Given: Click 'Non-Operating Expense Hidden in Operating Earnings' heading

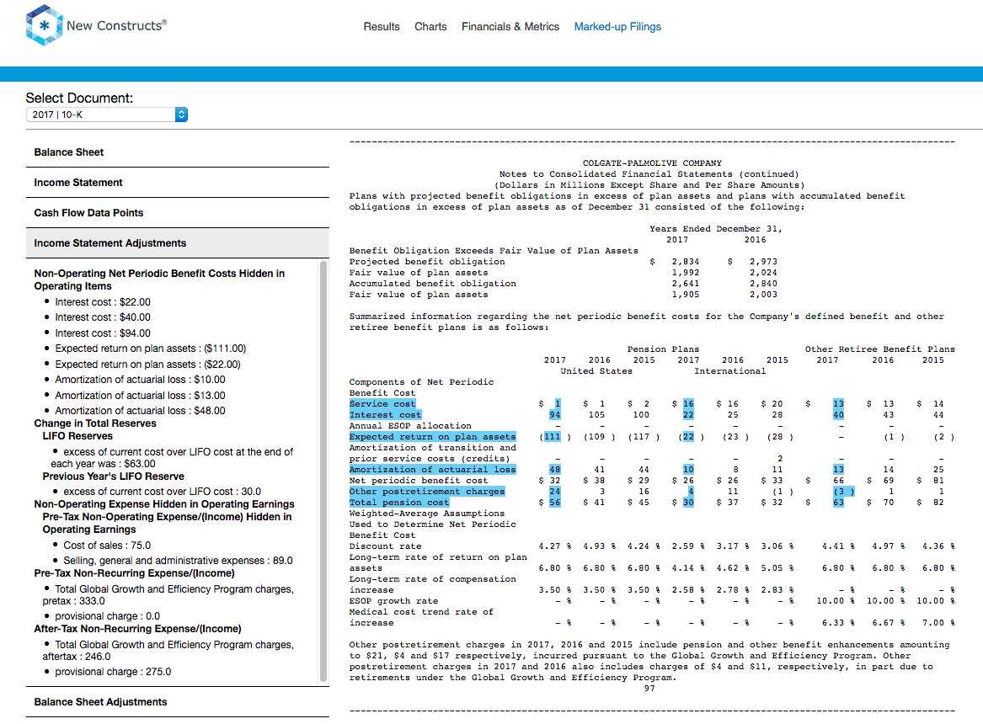Looking at the screenshot, I should point(164,504).
